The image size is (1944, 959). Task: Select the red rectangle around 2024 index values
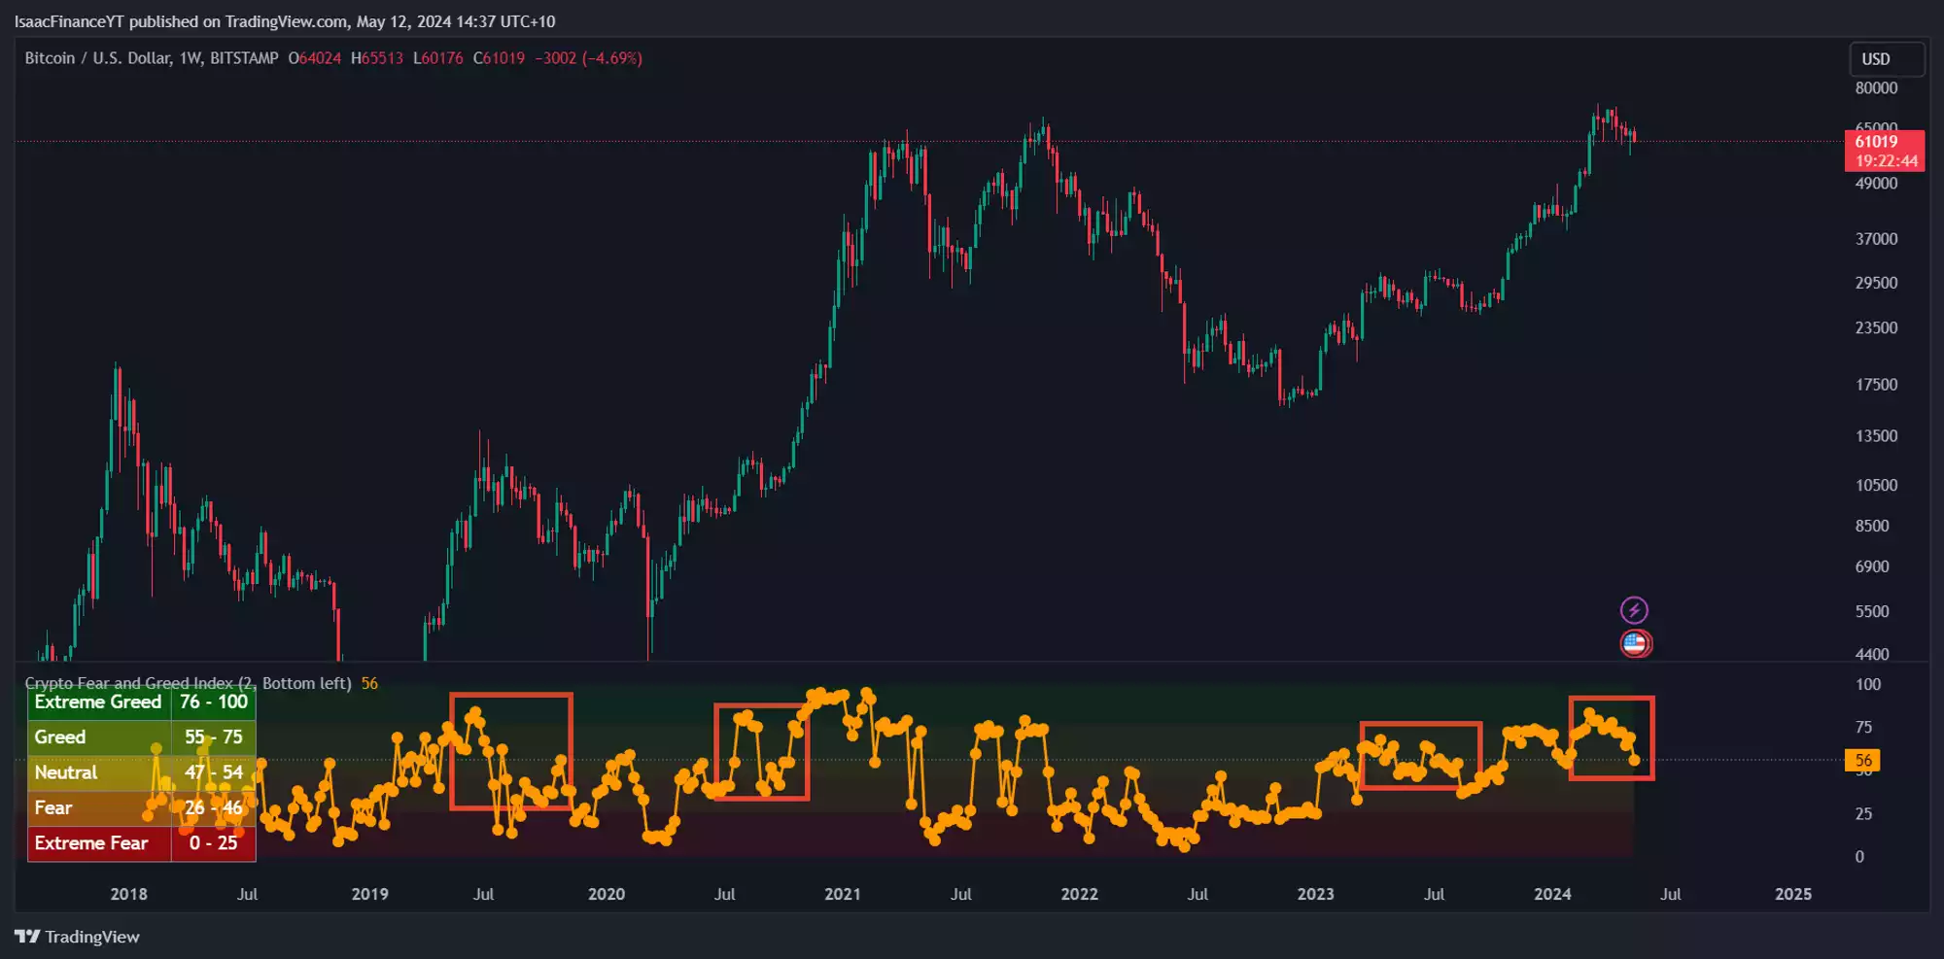click(x=1612, y=700)
